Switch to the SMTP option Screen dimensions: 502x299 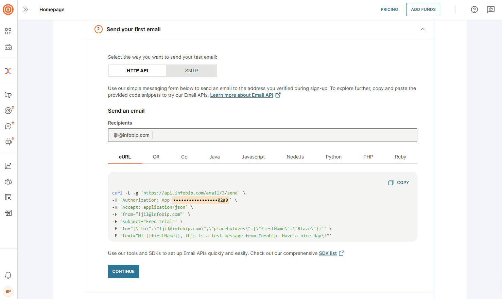pos(192,71)
